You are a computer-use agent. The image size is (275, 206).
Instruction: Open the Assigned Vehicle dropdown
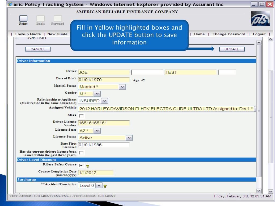pyautogui.click(x=255, y=109)
